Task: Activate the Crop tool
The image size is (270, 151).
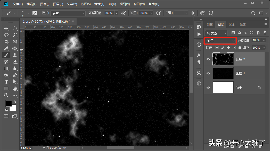Action: click(x=6, y=42)
